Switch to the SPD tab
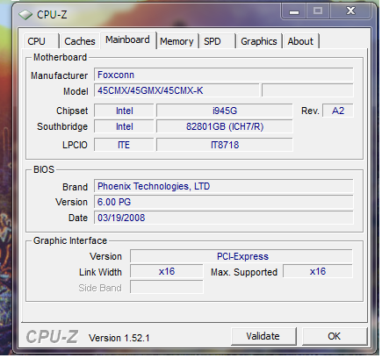This screenshot has width=382, height=358. (x=217, y=41)
